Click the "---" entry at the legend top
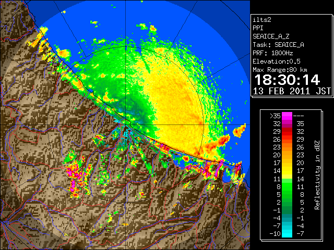The height and width of the screenshot is (250, 334). [x=299, y=116]
